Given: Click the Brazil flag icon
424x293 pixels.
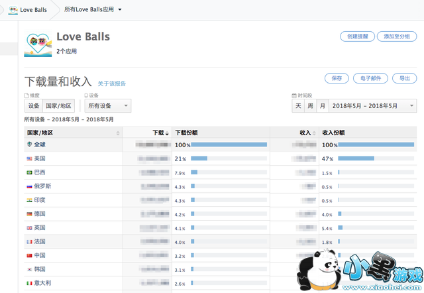Looking at the screenshot, I should click(29, 172).
